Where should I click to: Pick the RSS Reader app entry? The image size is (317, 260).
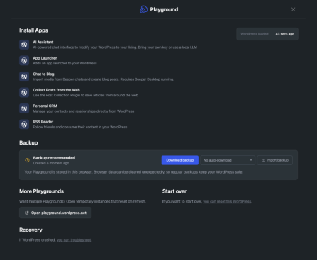(73, 124)
